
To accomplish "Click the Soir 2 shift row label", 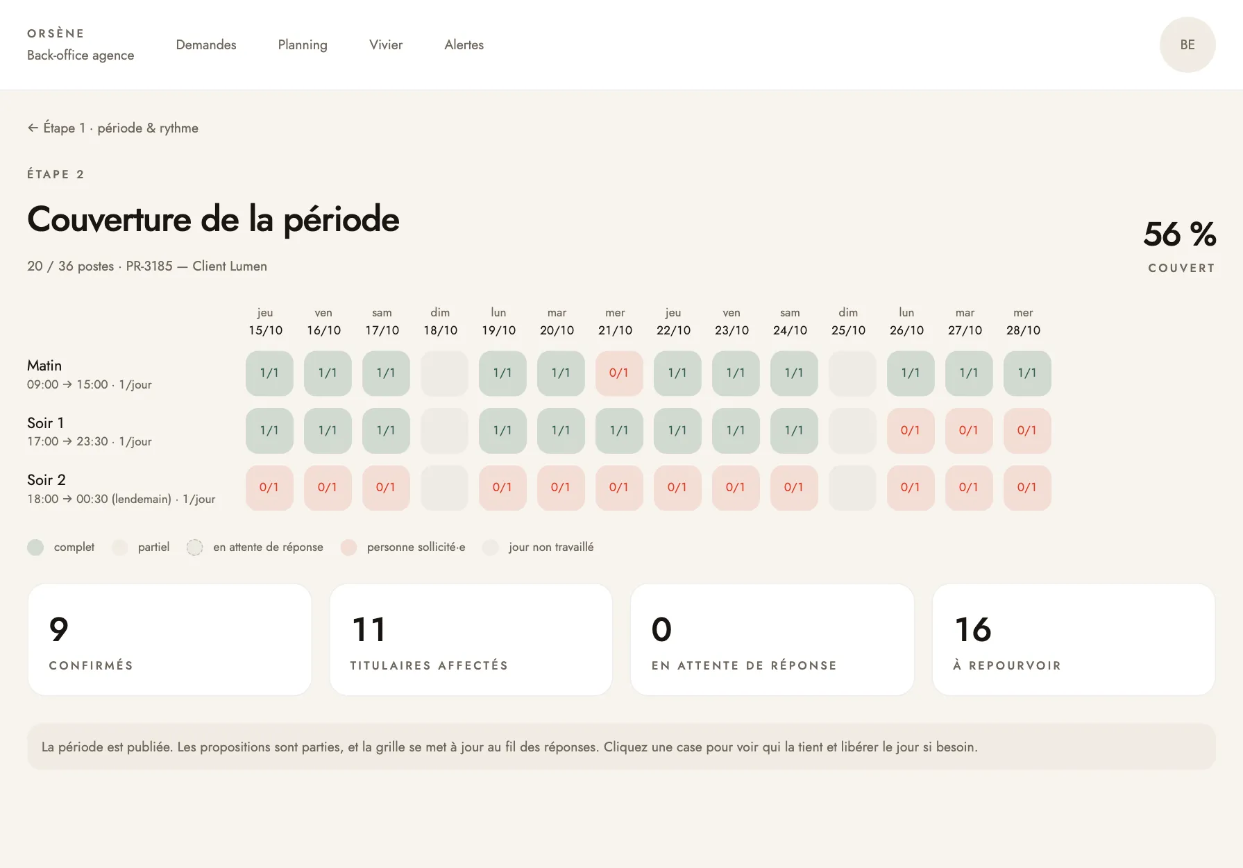I will tap(121, 488).
